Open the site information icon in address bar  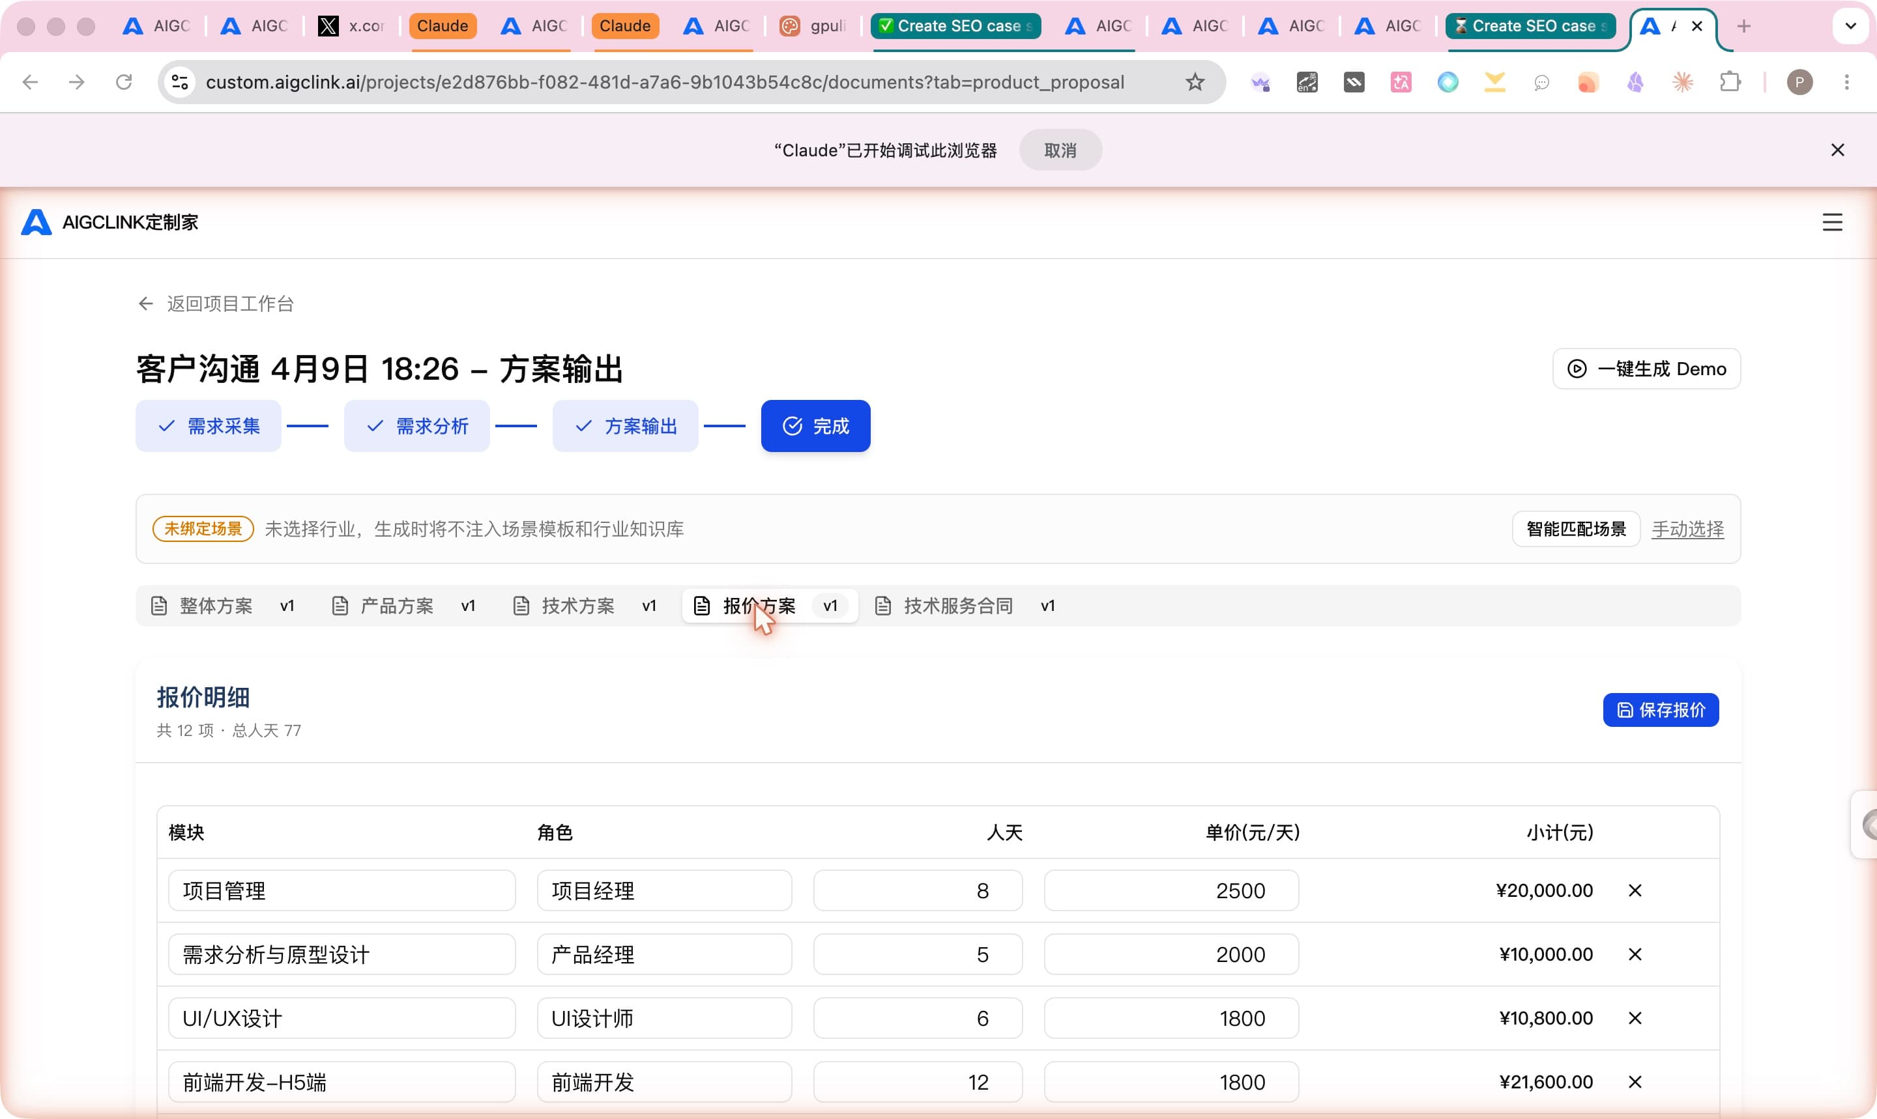click(x=179, y=81)
